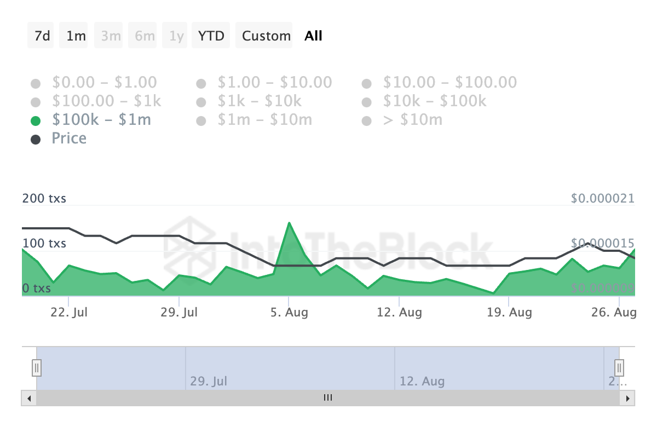
Task: Switch to the 1m time range
Action: click(x=76, y=36)
